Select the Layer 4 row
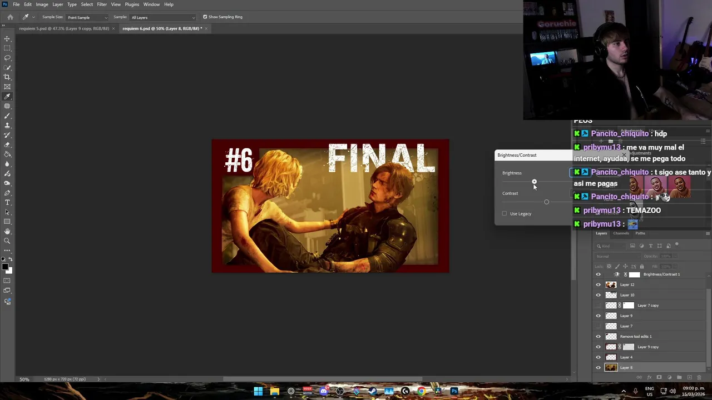This screenshot has width=712, height=400. click(650, 357)
